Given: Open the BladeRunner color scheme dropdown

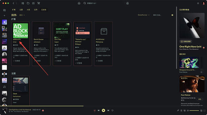Looking at the screenshot, I should [143, 15].
